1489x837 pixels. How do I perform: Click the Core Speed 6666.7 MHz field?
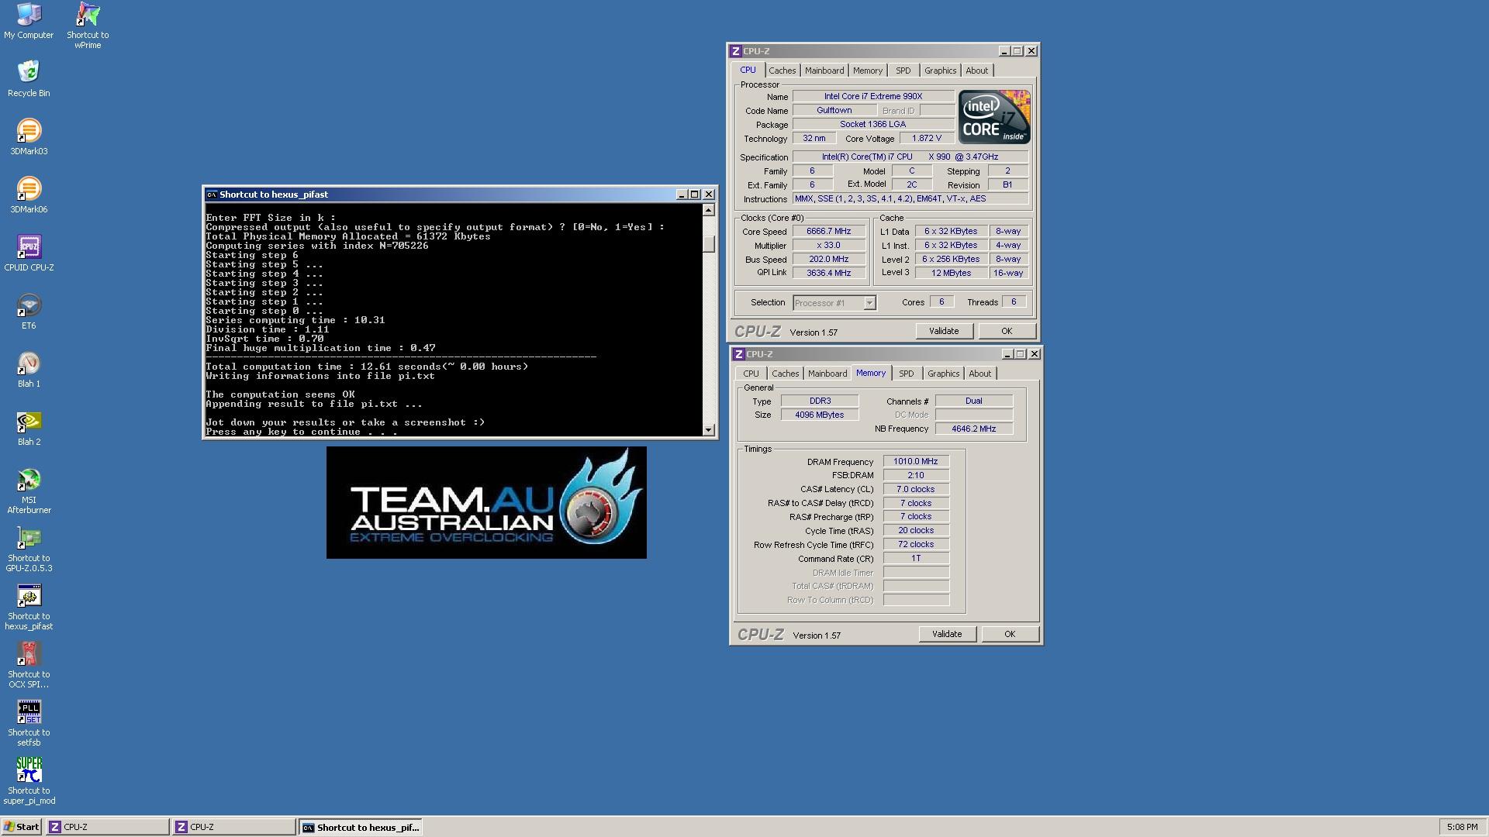tap(828, 232)
